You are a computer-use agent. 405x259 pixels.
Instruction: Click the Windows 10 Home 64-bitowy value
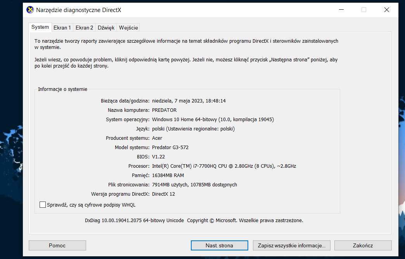(213, 120)
